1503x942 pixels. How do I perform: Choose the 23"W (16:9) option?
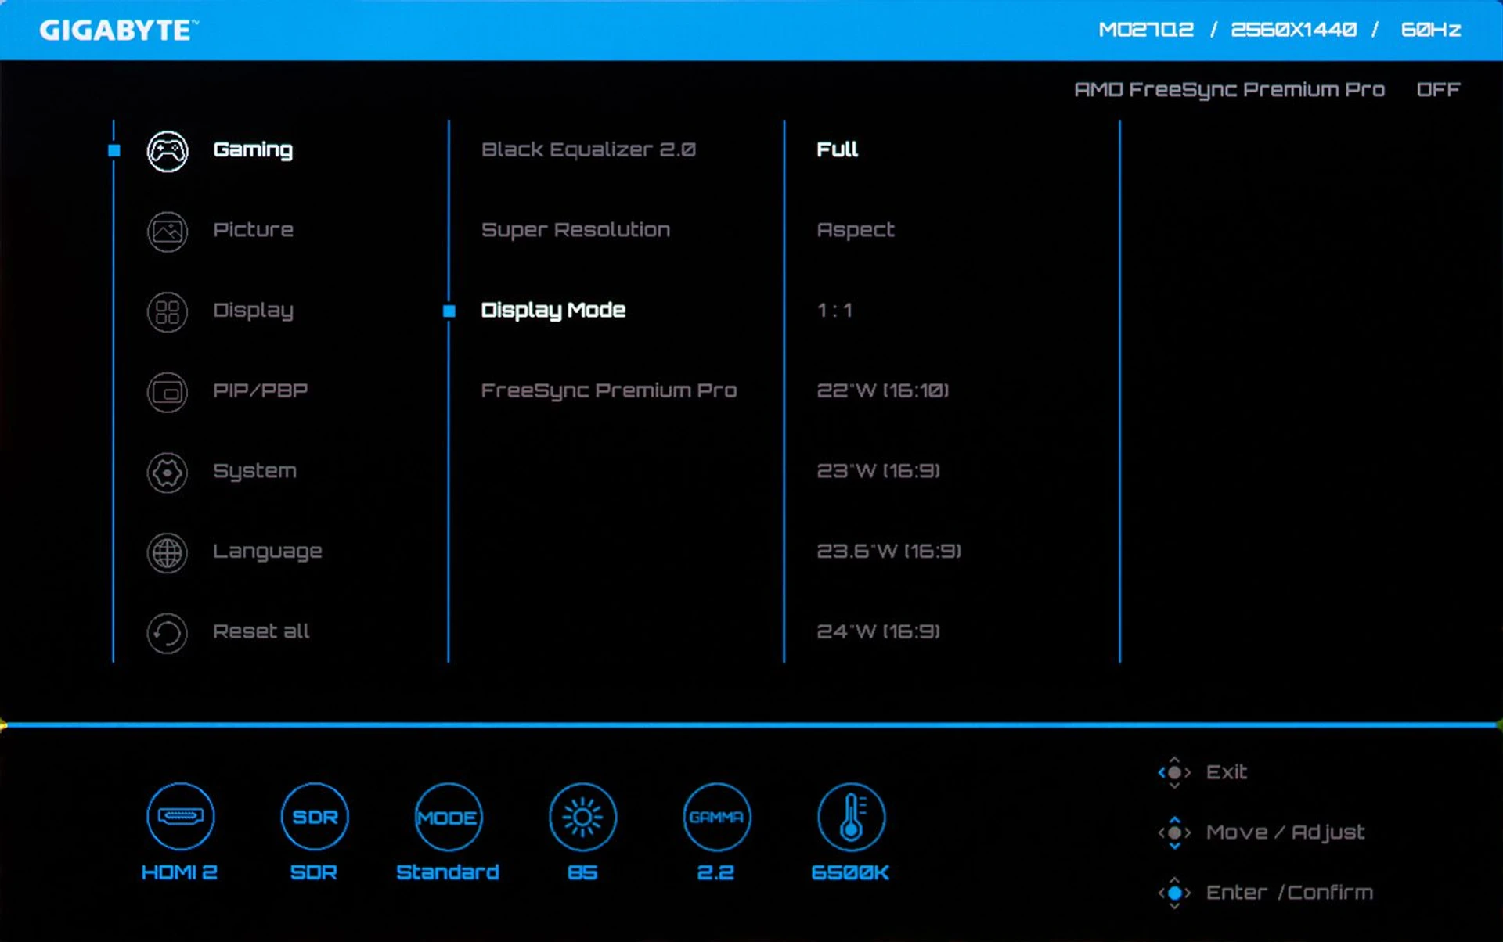click(878, 470)
